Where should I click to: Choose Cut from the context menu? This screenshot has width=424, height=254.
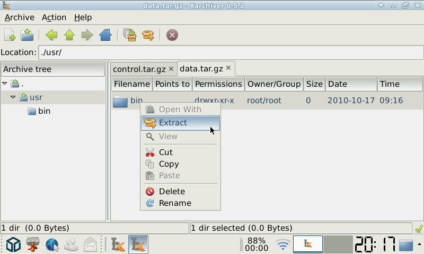pos(180,152)
